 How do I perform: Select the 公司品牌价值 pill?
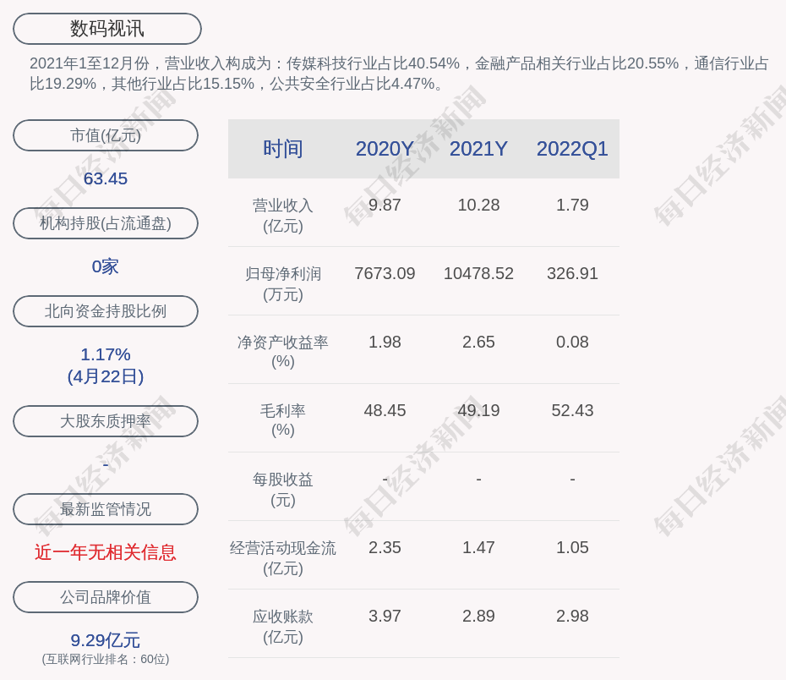click(106, 597)
